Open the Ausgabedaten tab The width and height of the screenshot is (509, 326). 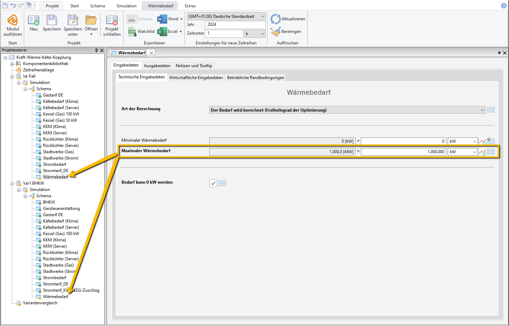click(x=157, y=66)
